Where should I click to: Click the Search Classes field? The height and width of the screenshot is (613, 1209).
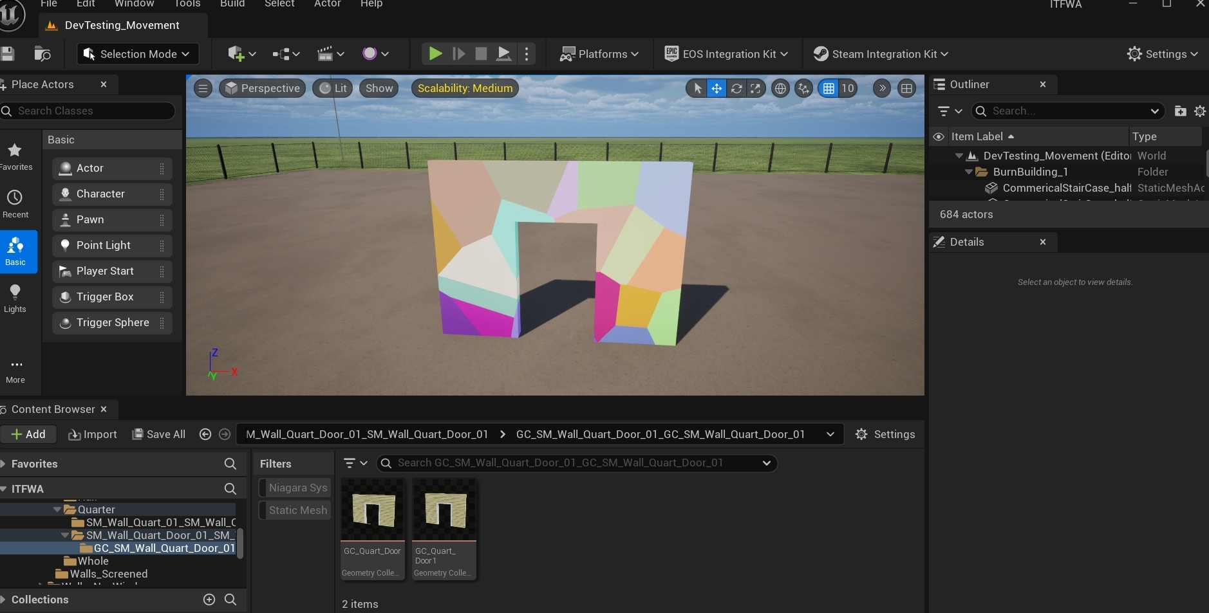pos(88,111)
